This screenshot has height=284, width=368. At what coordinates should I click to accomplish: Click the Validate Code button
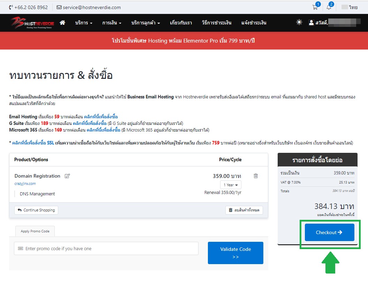coord(235,253)
